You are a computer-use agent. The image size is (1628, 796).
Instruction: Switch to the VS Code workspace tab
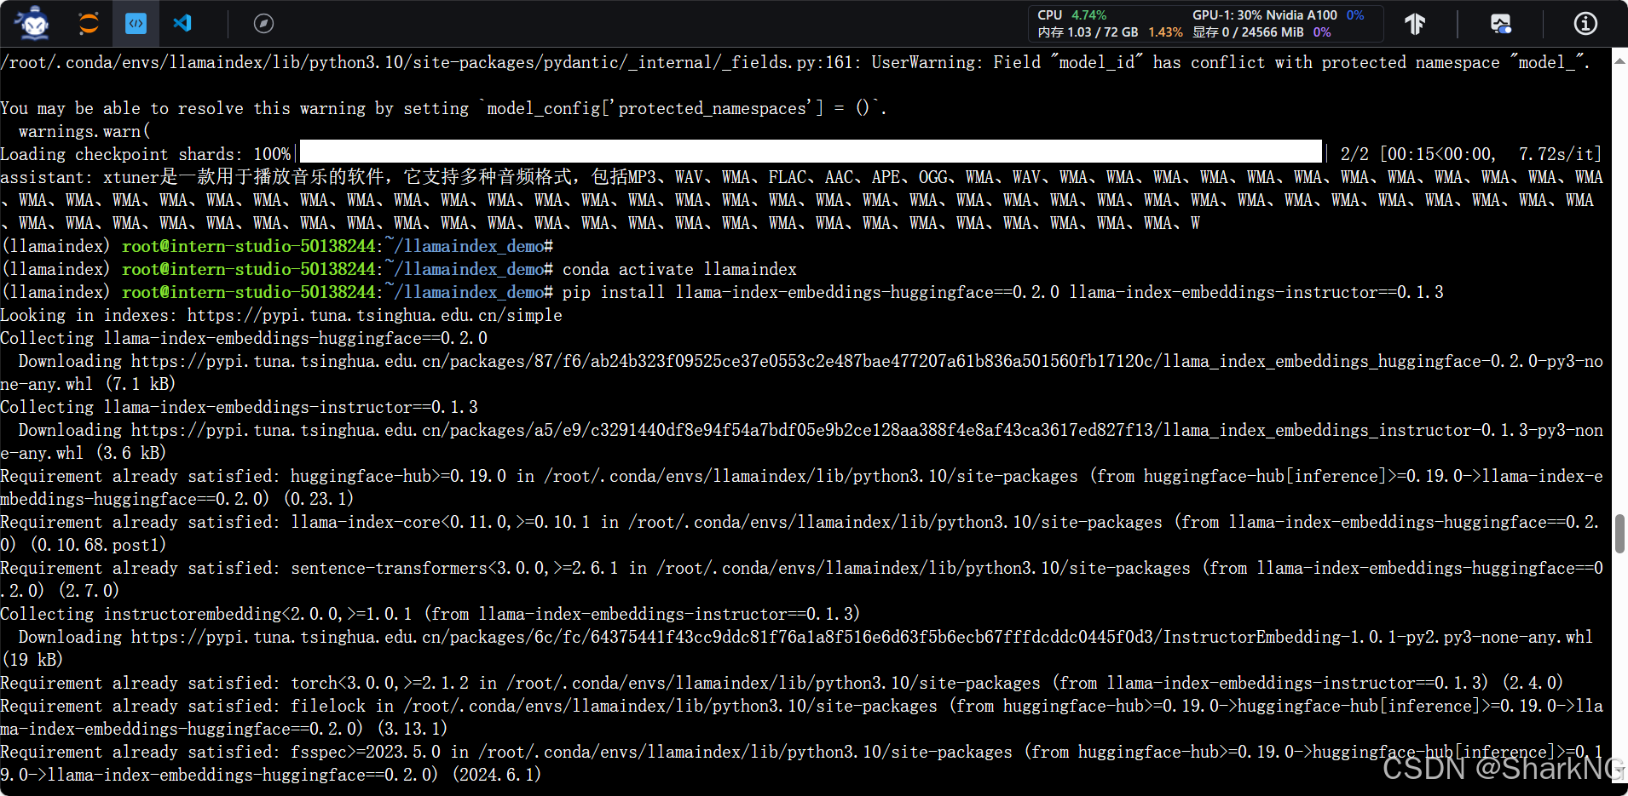pyautogui.click(x=181, y=23)
